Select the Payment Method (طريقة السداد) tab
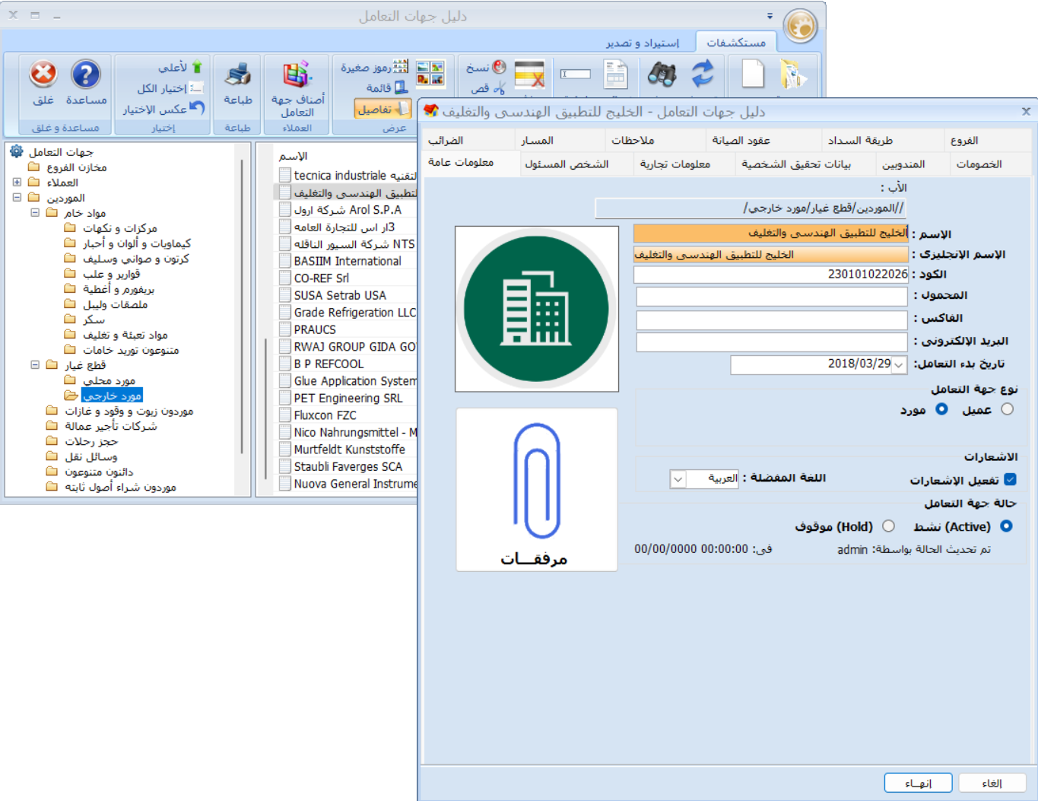1038x801 pixels. (860, 141)
